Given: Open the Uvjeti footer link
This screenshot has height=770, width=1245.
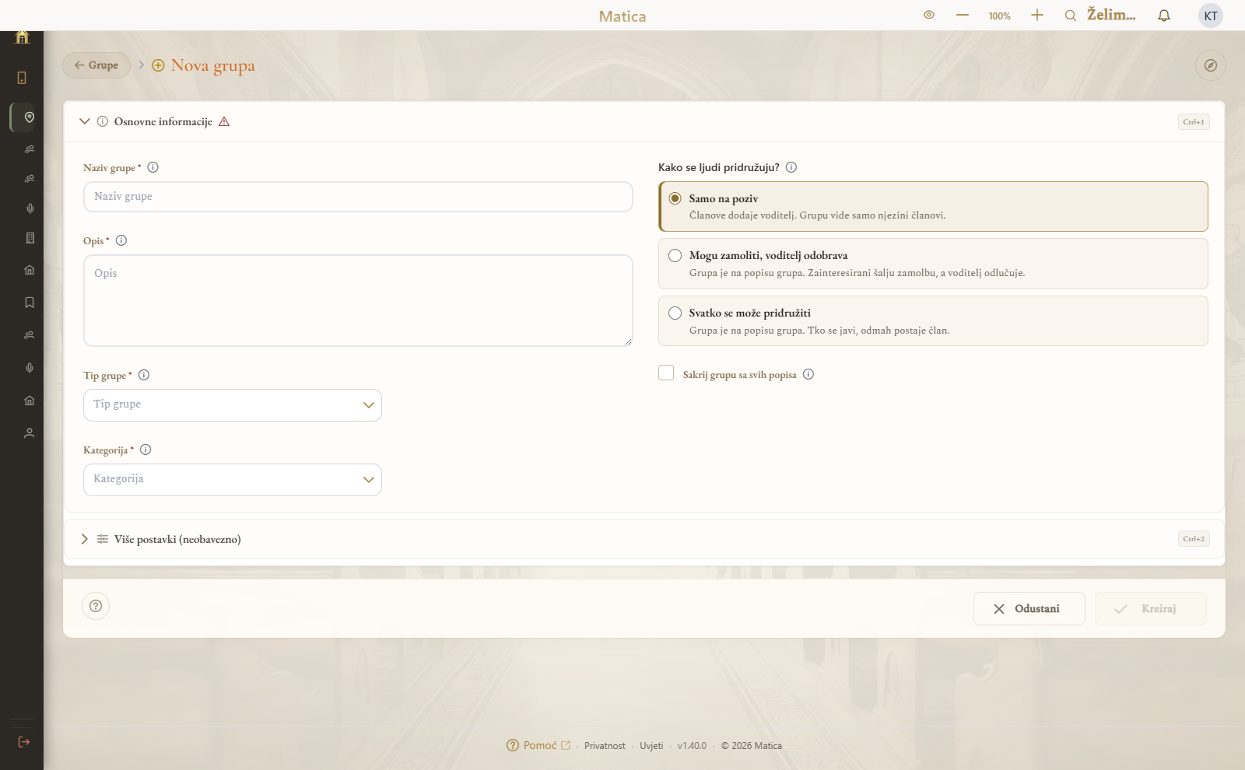Looking at the screenshot, I should coord(651,746).
